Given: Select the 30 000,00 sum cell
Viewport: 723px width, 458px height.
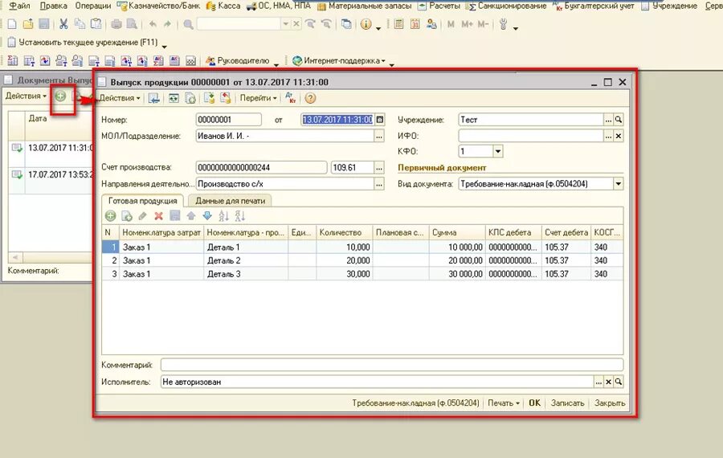Looking at the screenshot, I should coord(457,274).
